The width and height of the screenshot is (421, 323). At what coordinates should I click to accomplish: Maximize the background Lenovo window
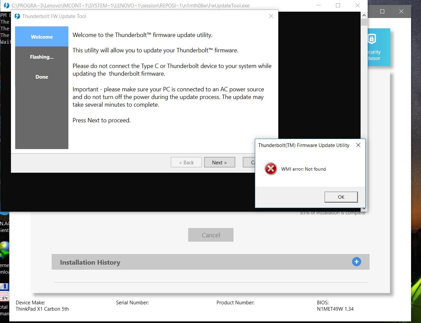(382, 11)
